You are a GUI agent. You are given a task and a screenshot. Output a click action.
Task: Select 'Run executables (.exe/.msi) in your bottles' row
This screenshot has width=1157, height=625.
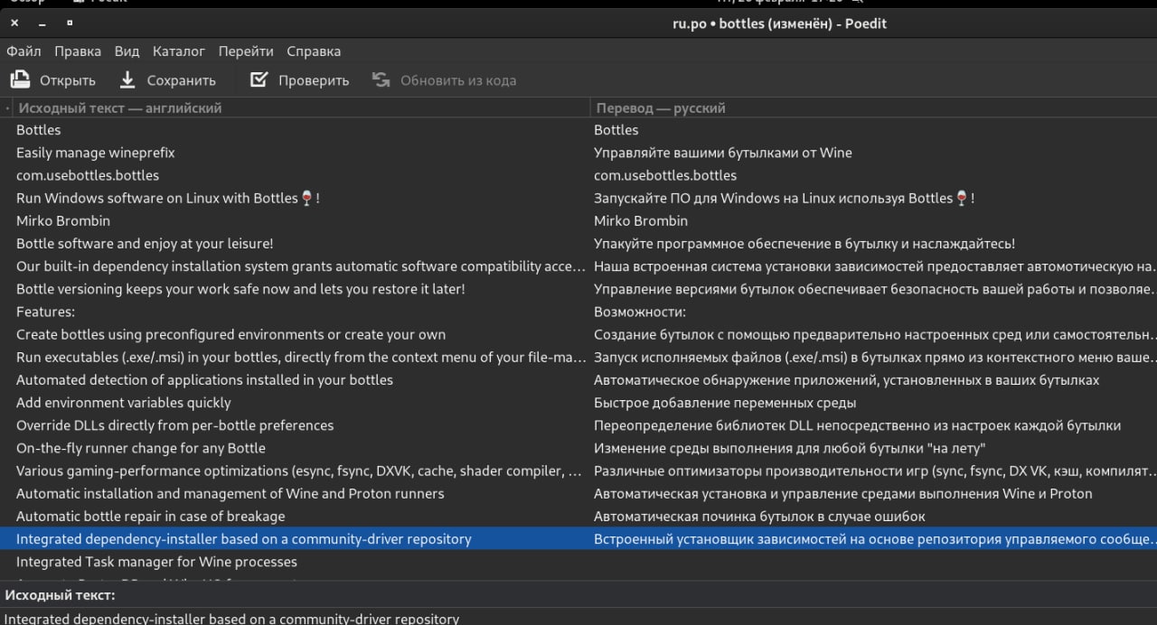point(578,357)
